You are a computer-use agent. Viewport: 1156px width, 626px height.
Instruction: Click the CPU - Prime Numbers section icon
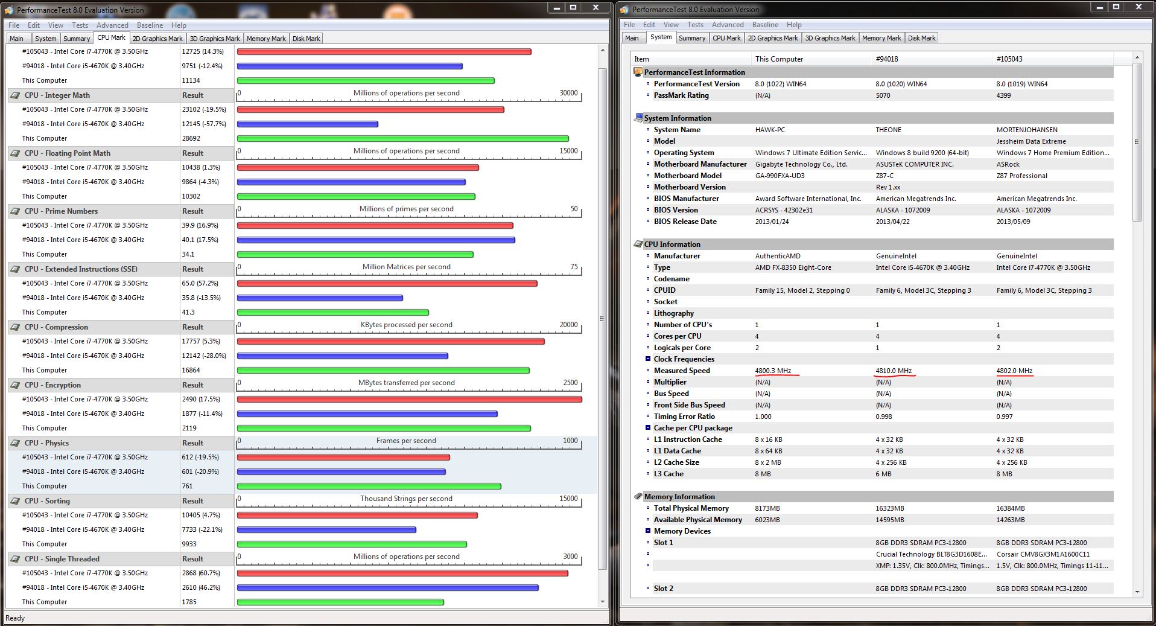coord(16,211)
